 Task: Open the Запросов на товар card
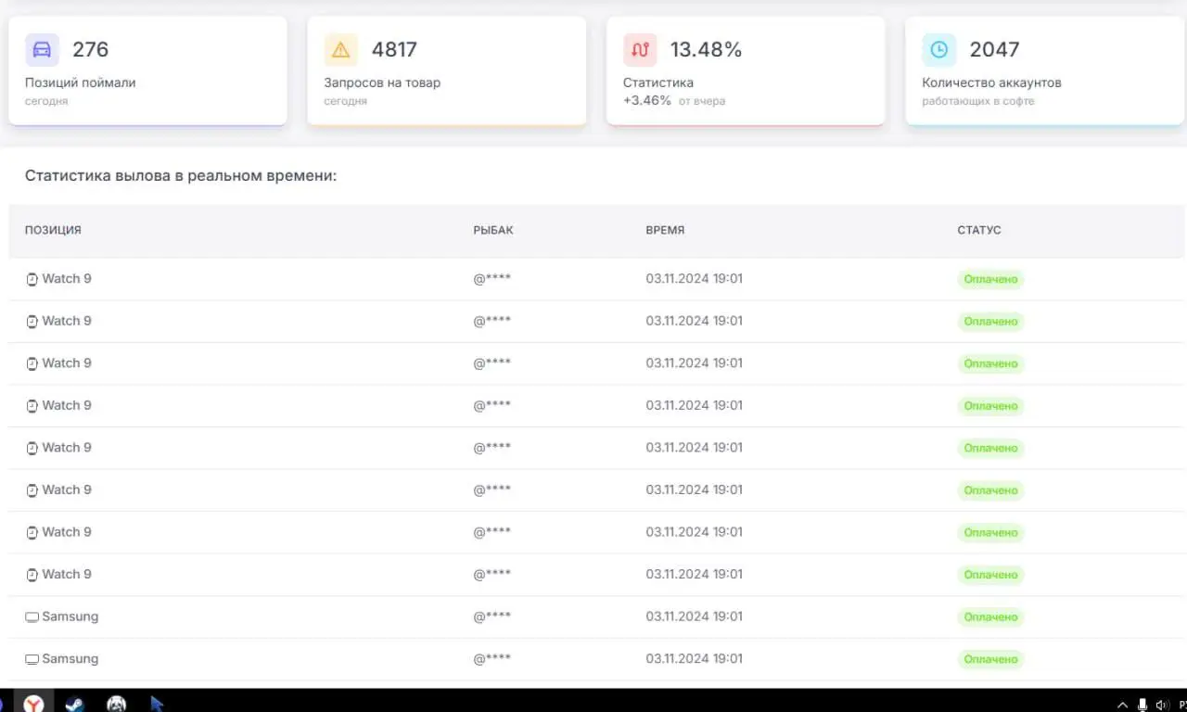446,70
